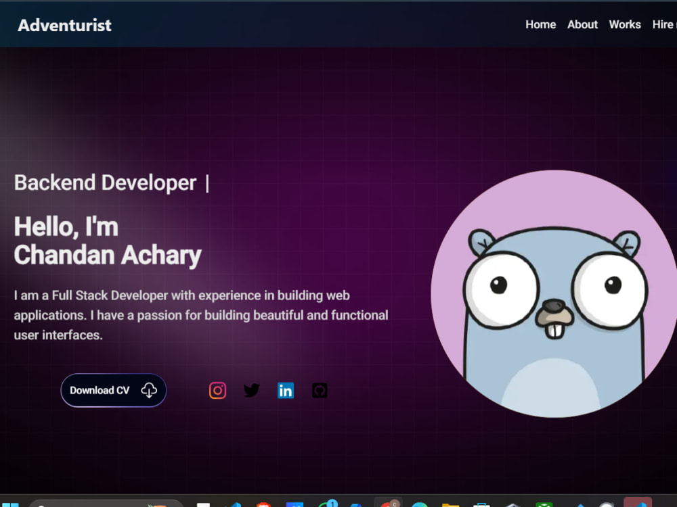The width and height of the screenshot is (677, 507).
Task: Click the gopher mascot profile image
Action: [x=554, y=293]
